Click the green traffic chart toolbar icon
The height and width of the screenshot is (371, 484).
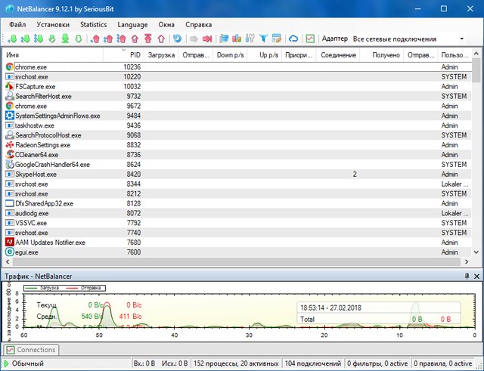[x=310, y=39]
